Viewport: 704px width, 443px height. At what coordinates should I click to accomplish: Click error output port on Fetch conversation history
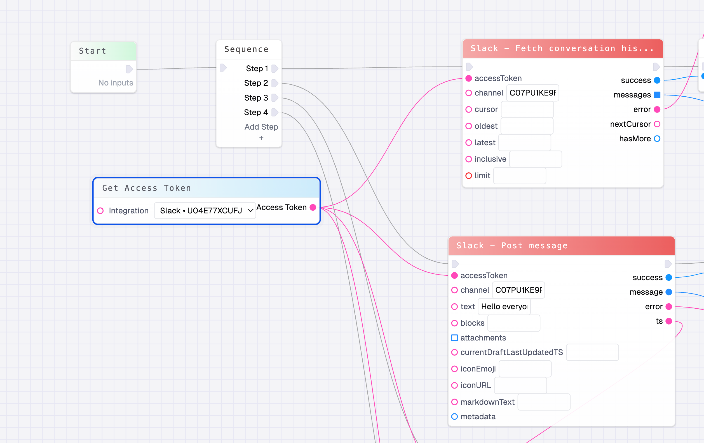coord(657,109)
